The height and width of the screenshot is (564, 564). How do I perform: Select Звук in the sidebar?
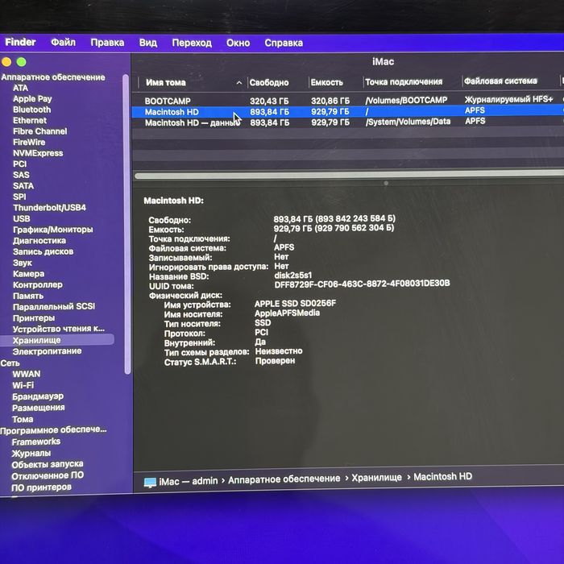tap(23, 263)
